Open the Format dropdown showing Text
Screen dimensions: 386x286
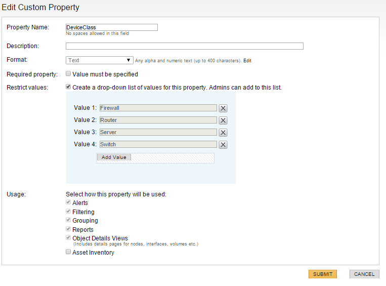[100, 60]
